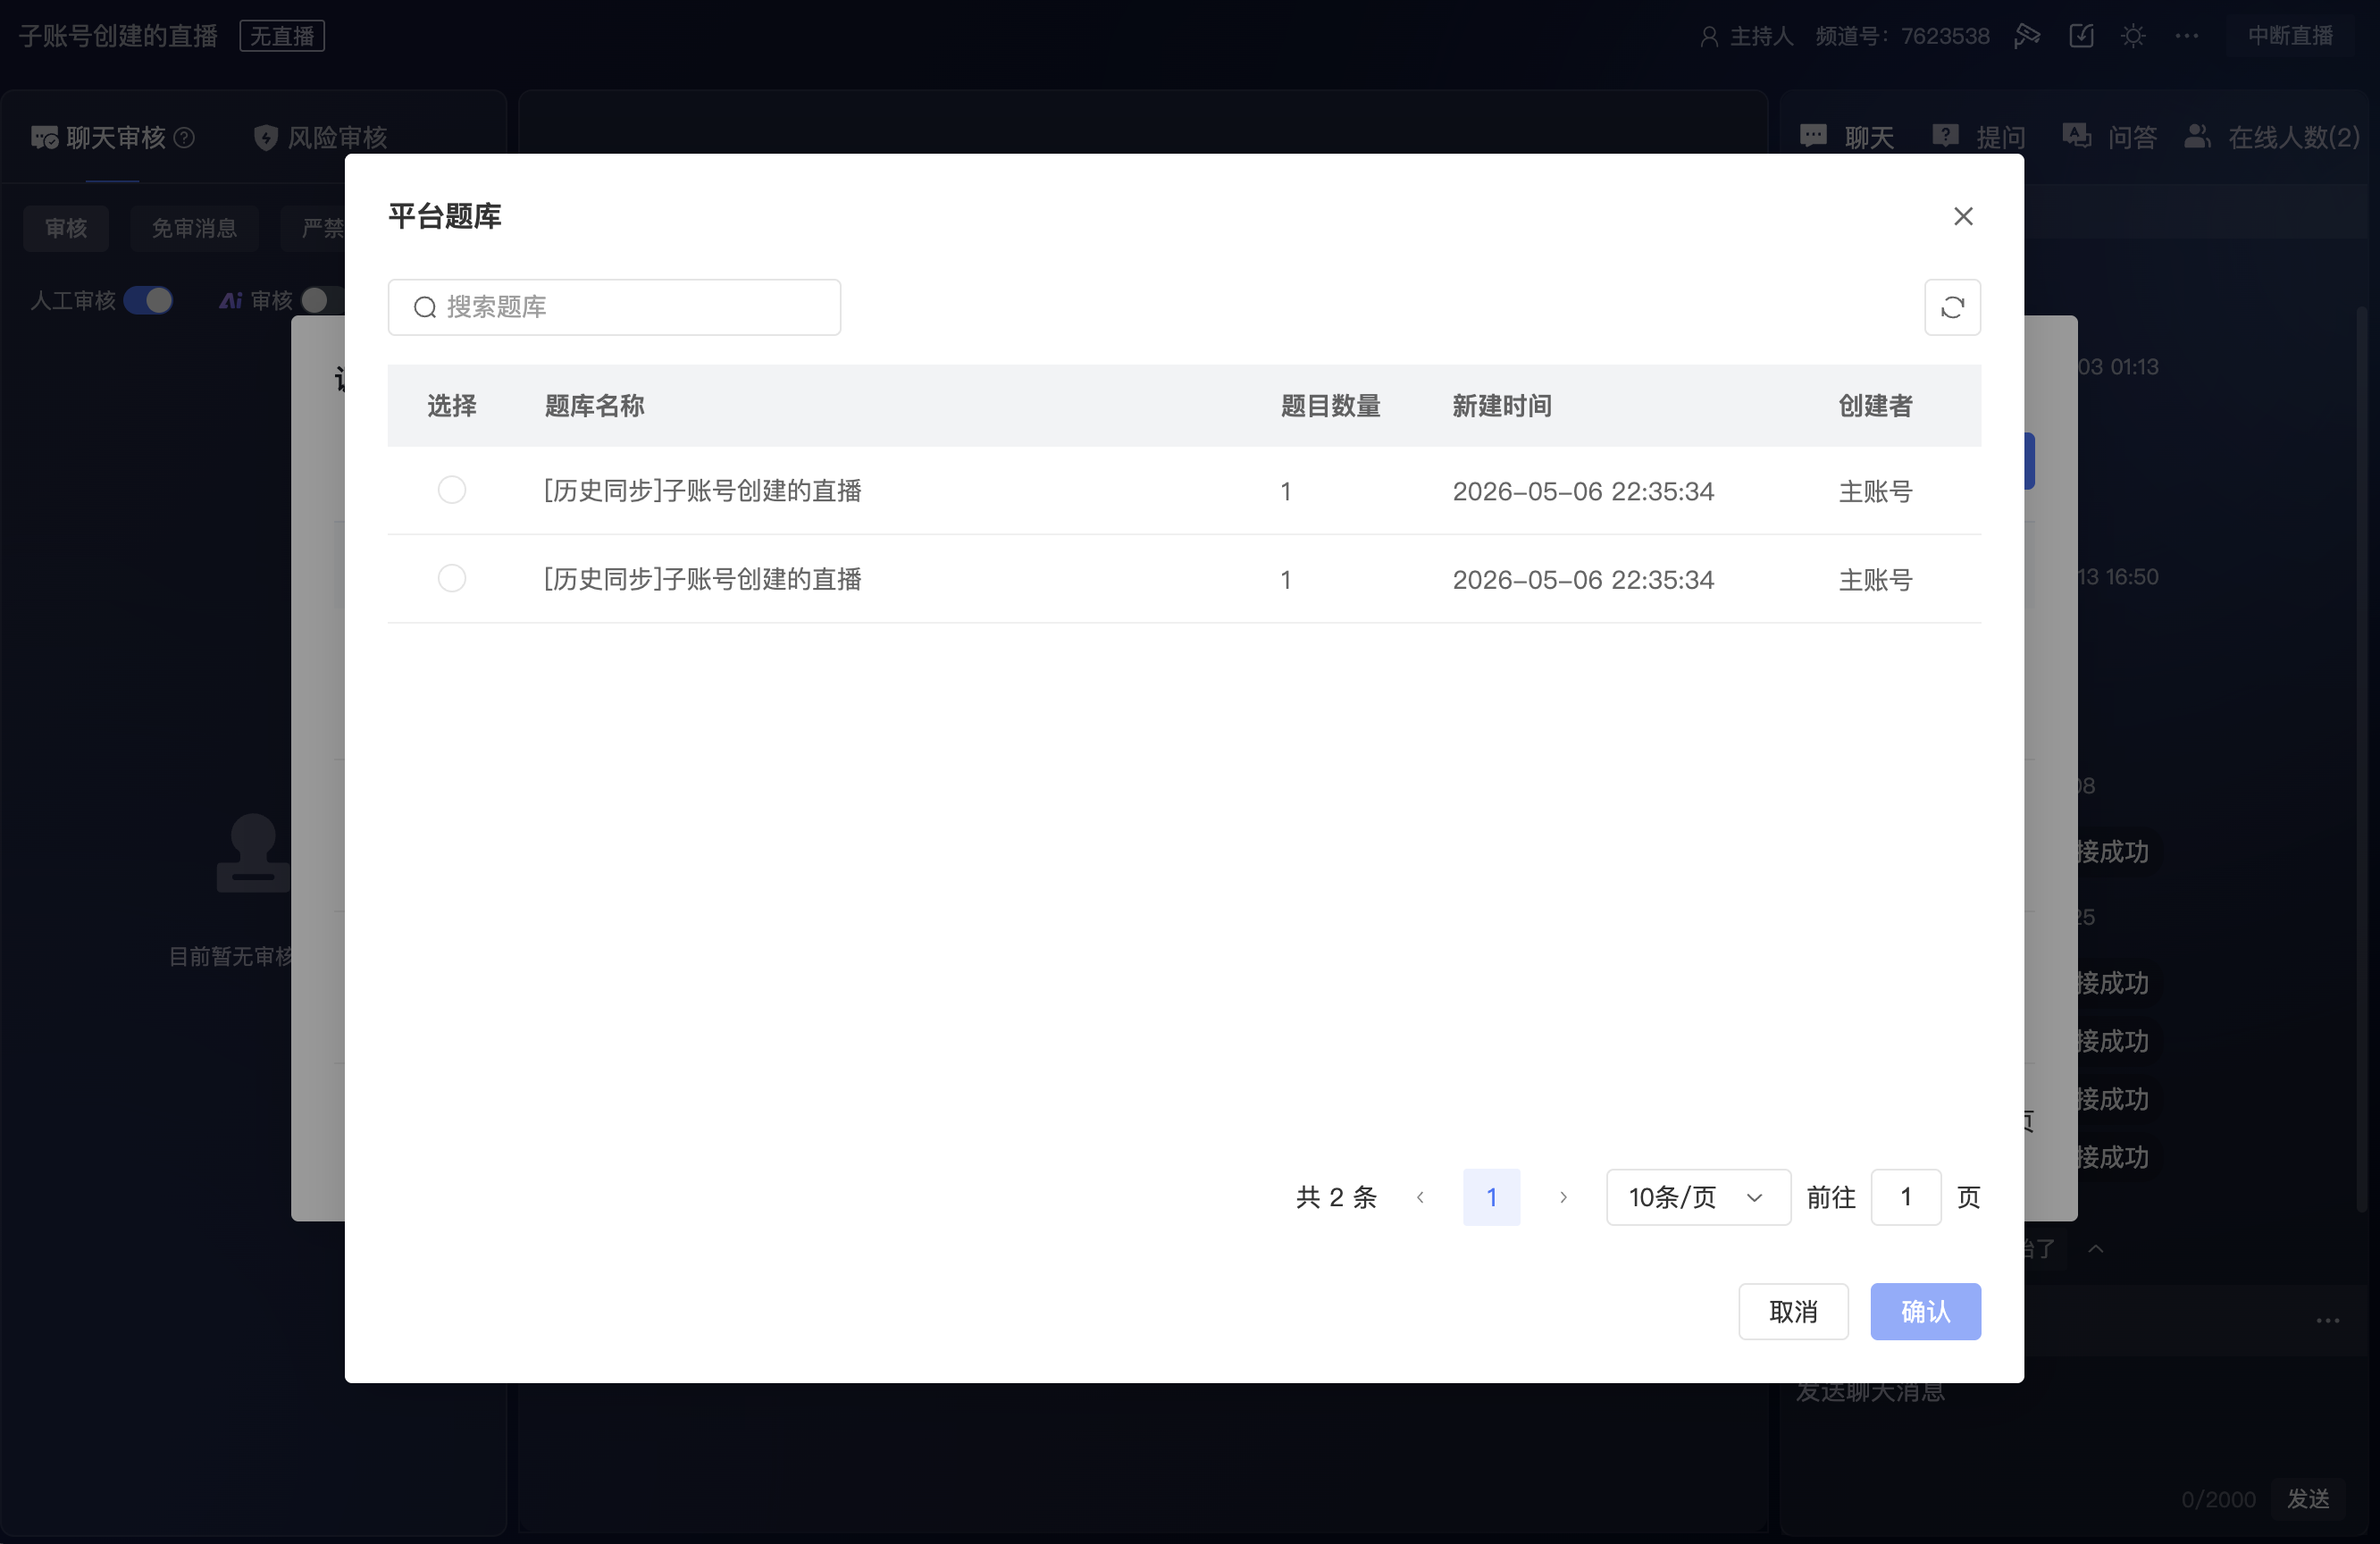Image resolution: width=2380 pixels, height=1544 pixels.
Task: Open the top bar more options ellipsis
Action: pyautogui.click(x=2187, y=36)
